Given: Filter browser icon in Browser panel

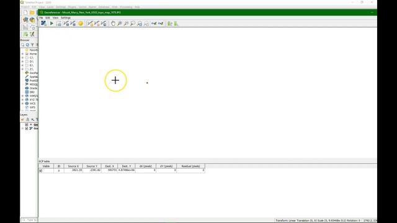Looking at the screenshot, I should 32,45.
